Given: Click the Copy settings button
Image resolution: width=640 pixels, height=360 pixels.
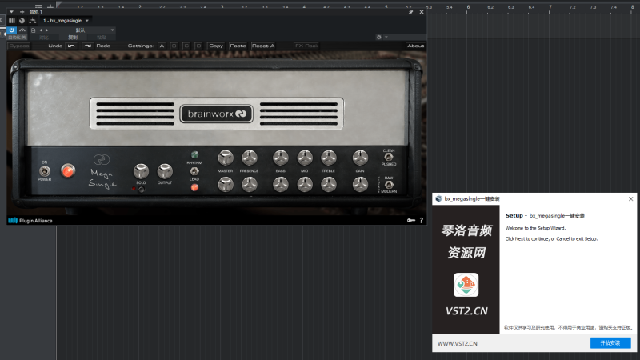Looking at the screenshot, I should tap(216, 46).
